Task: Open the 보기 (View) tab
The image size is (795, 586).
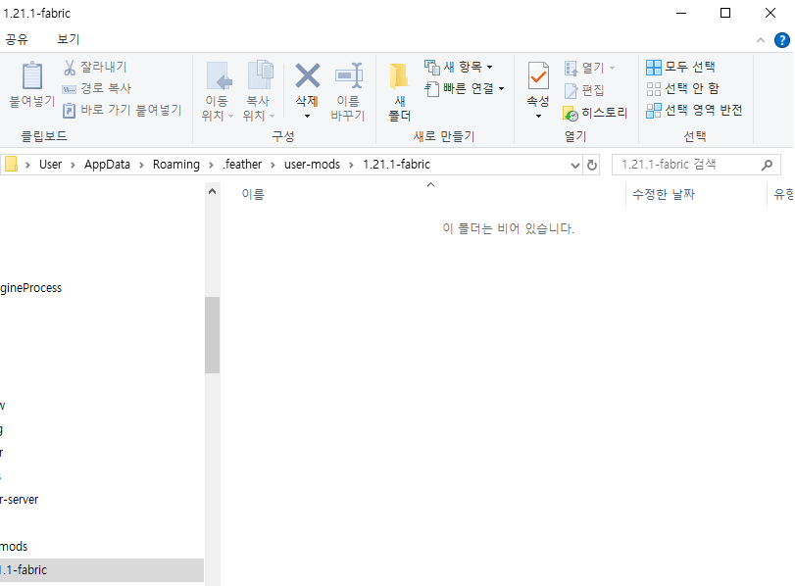Action: 69,39
